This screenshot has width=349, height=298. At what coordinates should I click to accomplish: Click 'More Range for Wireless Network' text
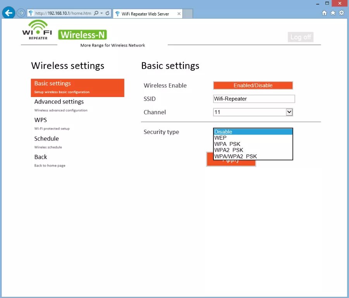[113, 45]
